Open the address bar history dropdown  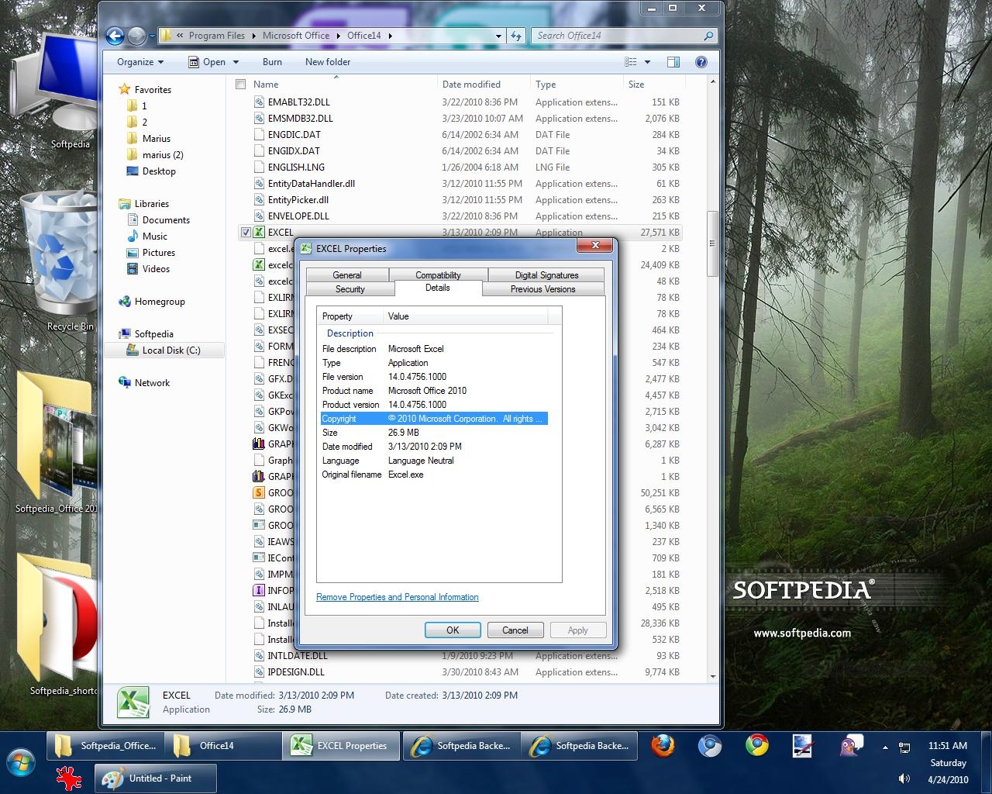click(498, 36)
